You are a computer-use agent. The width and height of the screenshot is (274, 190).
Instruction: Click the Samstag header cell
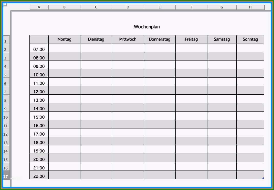(x=222, y=39)
